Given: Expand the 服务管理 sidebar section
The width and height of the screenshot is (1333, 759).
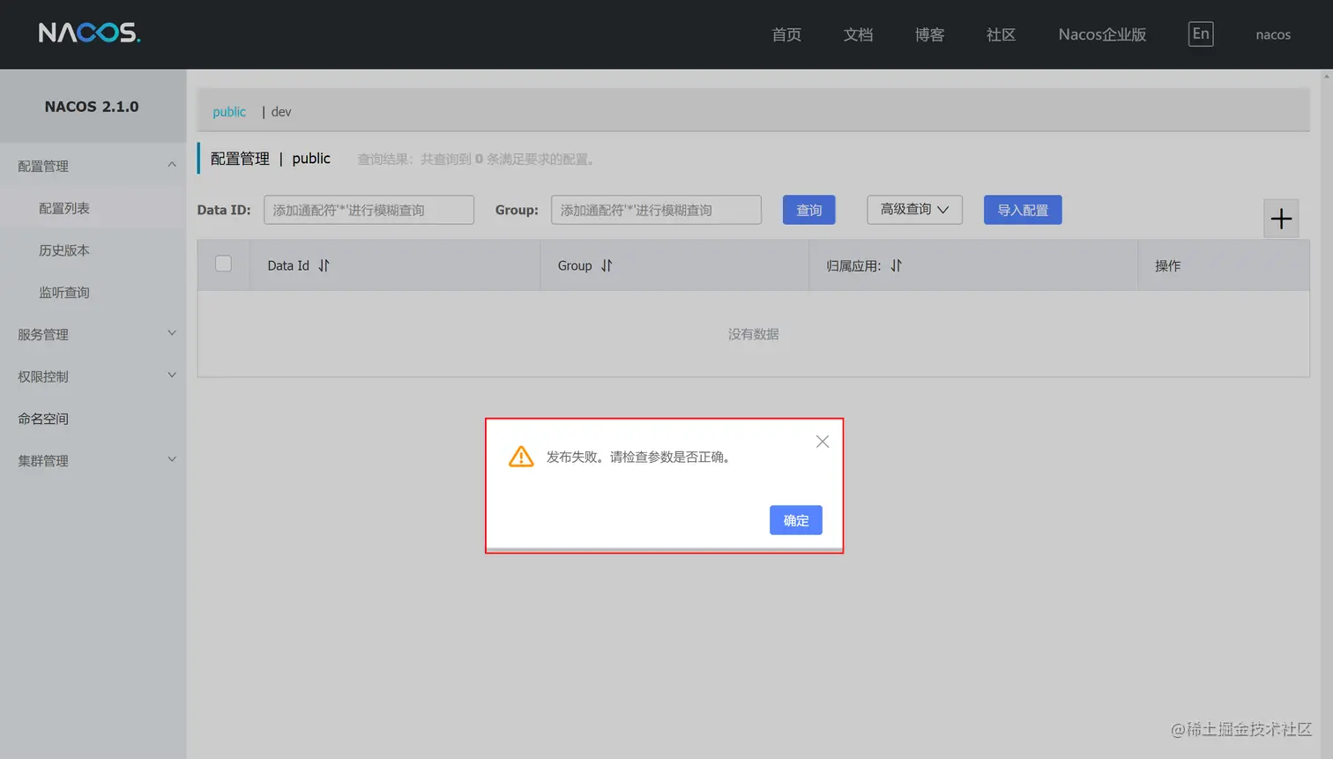Looking at the screenshot, I should pos(93,333).
